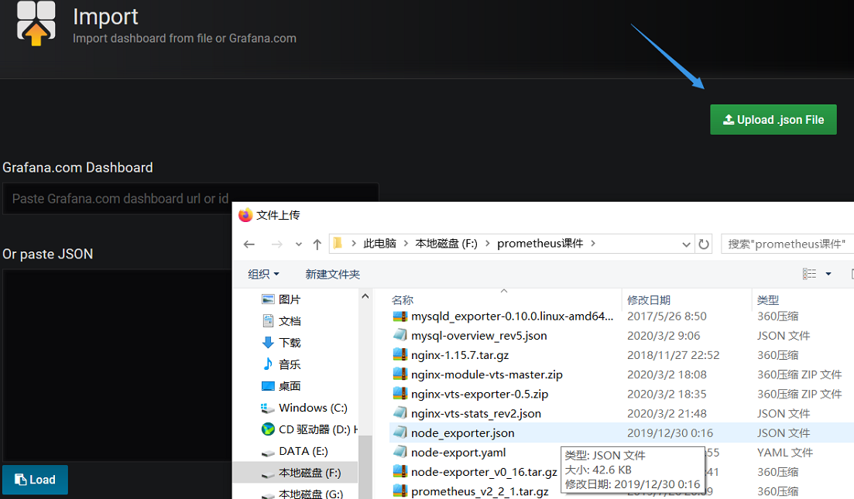Click inside the Or paste JSON text area

click(x=117, y=365)
